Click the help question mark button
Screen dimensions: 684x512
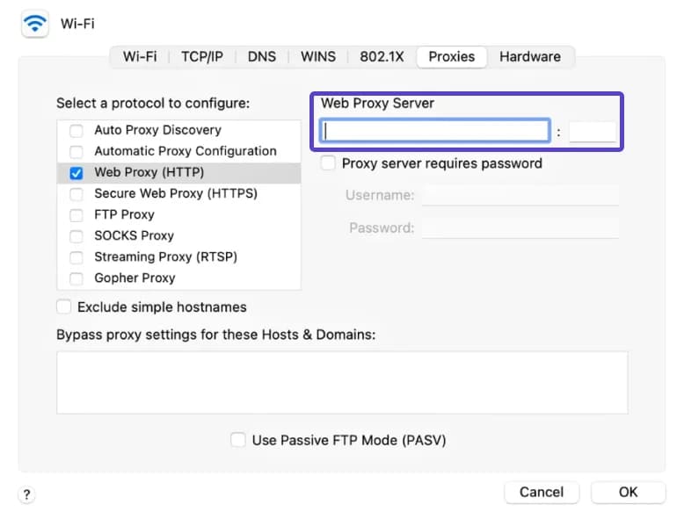[27, 494]
